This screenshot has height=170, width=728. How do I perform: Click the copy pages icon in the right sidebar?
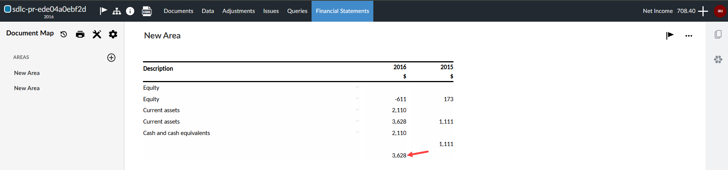(718, 34)
